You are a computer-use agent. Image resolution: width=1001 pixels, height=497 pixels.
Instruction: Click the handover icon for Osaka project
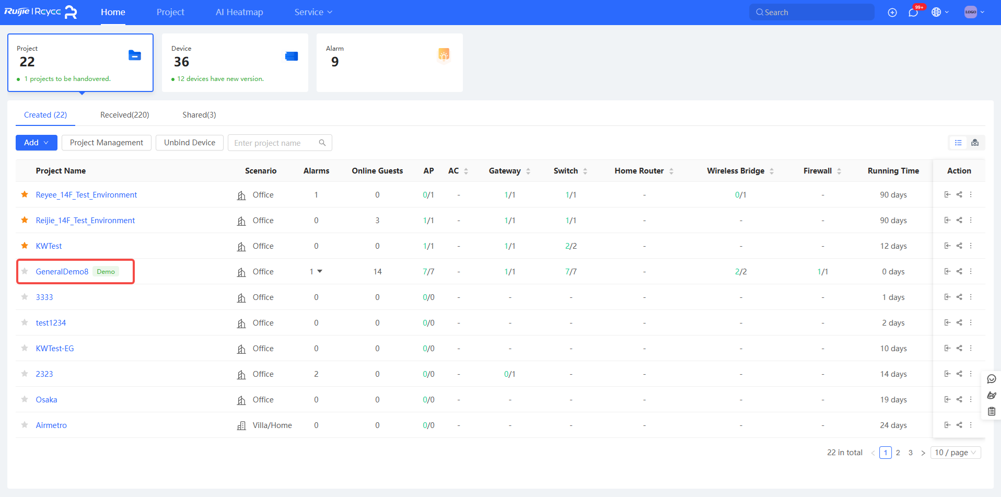[947, 399]
